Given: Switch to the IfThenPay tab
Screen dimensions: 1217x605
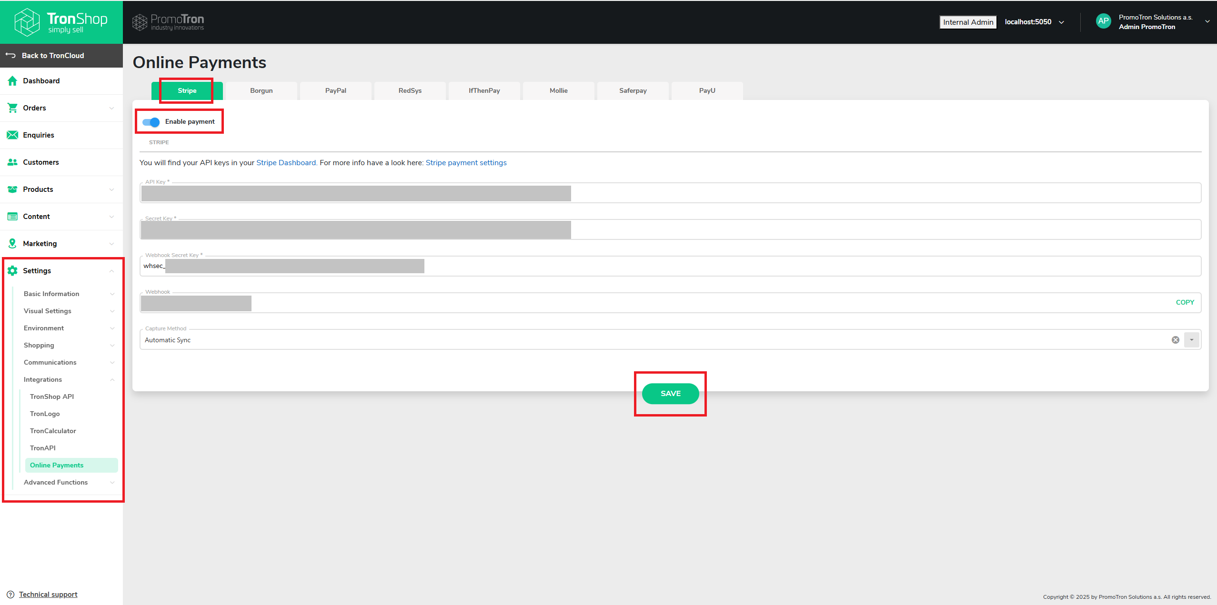Looking at the screenshot, I should [484, 91].
